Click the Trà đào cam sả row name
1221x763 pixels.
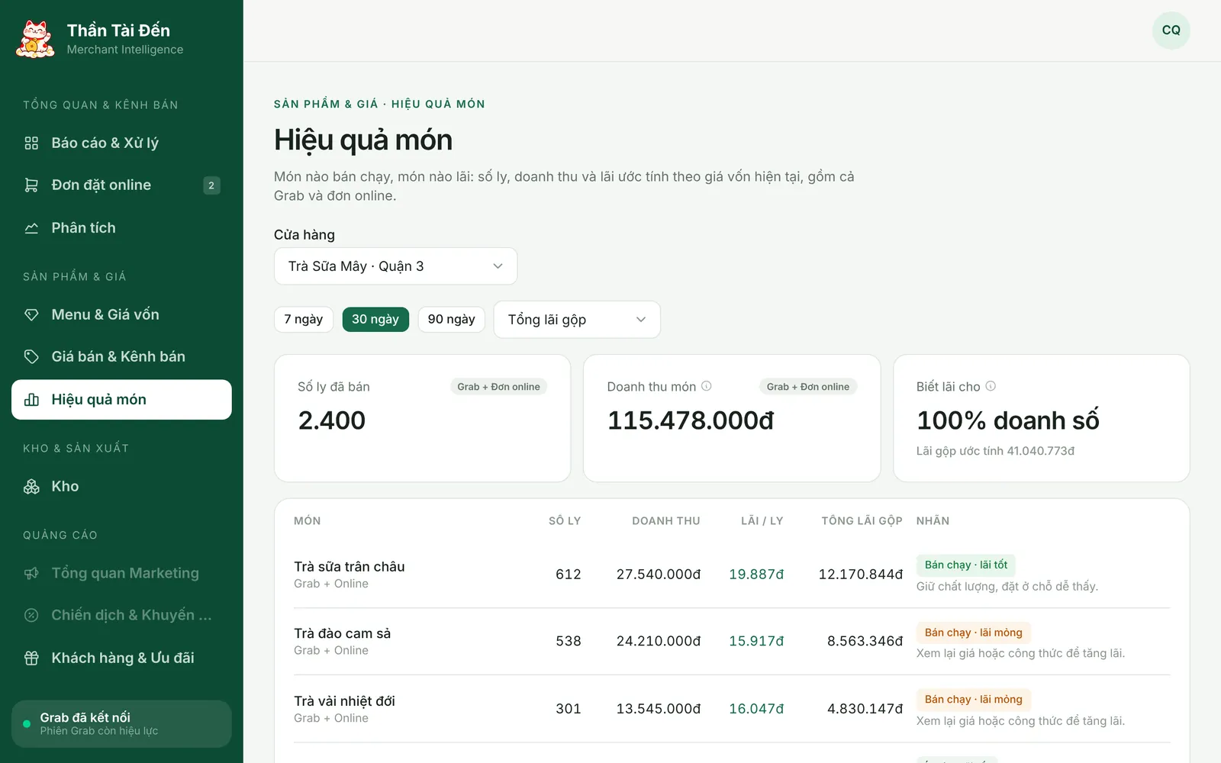[342, 633]
